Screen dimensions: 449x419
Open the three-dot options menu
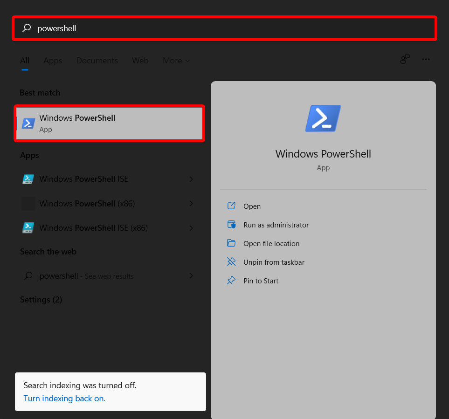(426, 59)
